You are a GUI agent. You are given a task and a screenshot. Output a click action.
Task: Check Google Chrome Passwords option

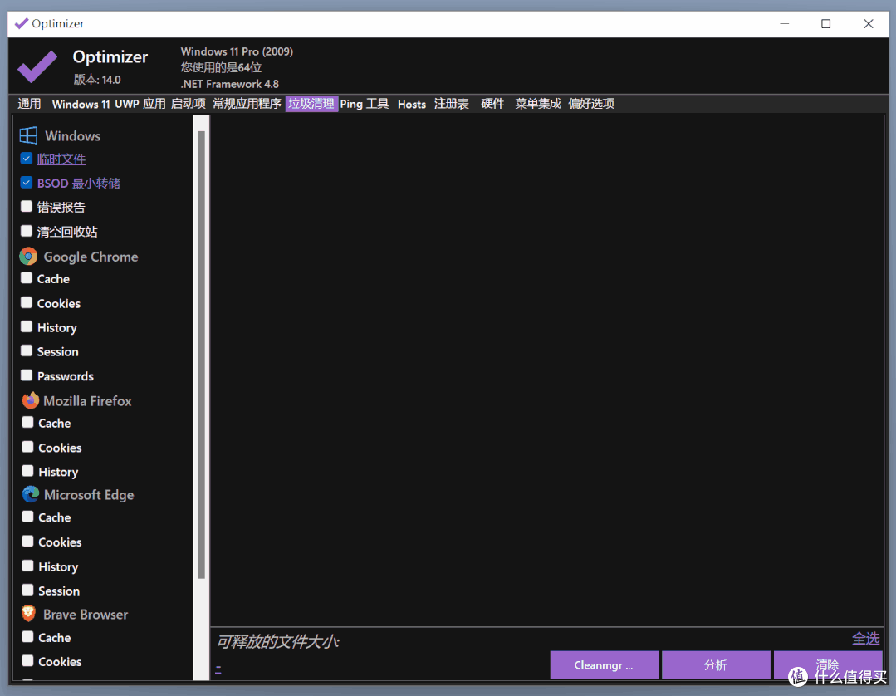pos(27,375)
